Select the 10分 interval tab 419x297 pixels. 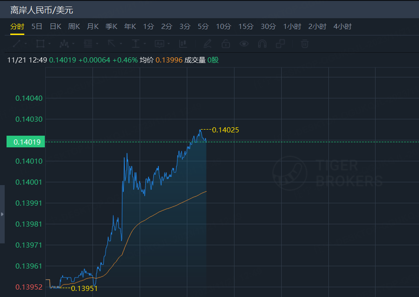pos(223,27)
